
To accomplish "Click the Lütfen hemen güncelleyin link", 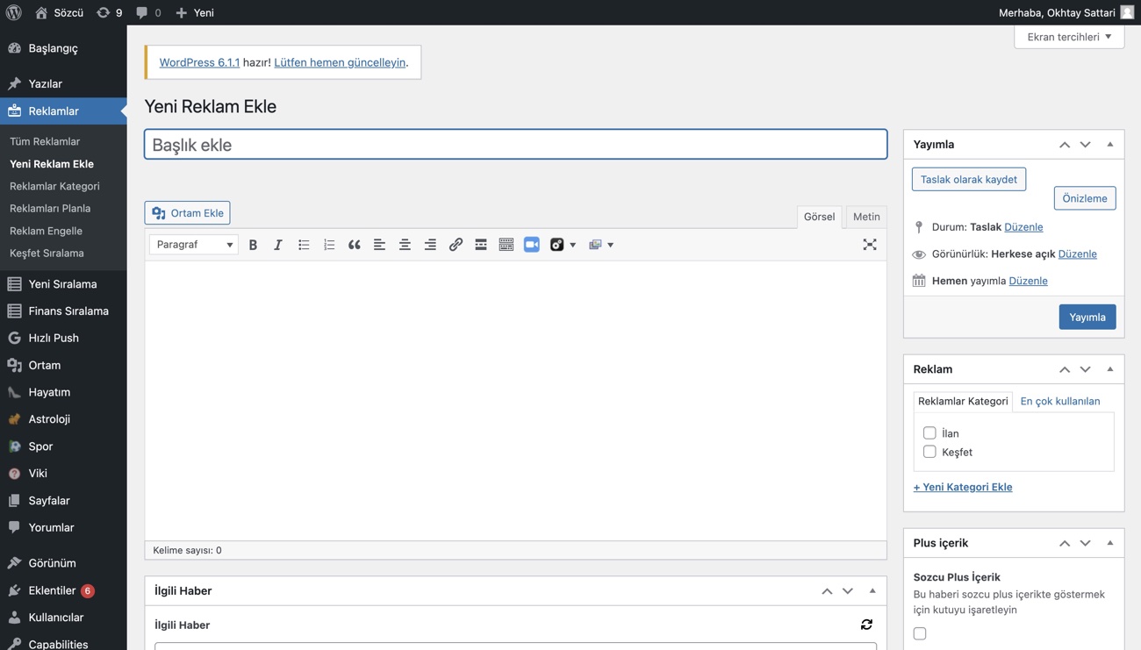I will pyautogui.click(x=340, y=62).
